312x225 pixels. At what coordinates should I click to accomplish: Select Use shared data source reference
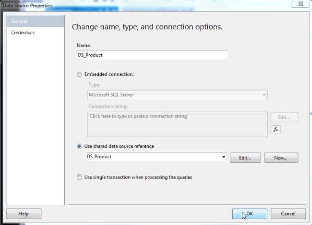(x=79, y=146)
